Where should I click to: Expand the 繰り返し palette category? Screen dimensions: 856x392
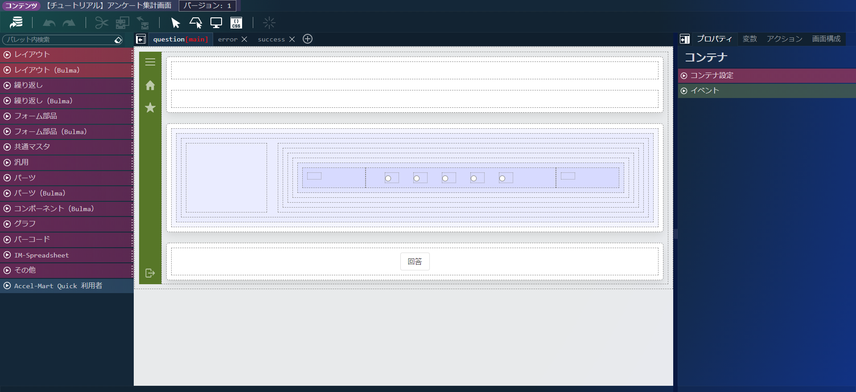pyautogui.click(x=66, y=86)
